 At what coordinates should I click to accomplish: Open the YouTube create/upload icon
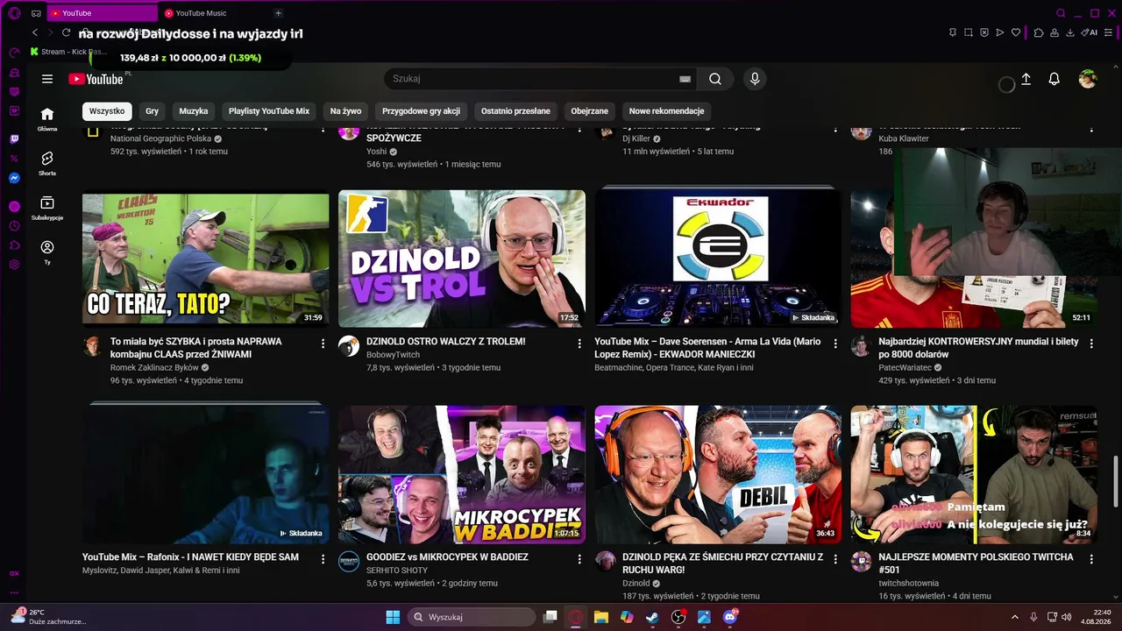pos(1026,79)
